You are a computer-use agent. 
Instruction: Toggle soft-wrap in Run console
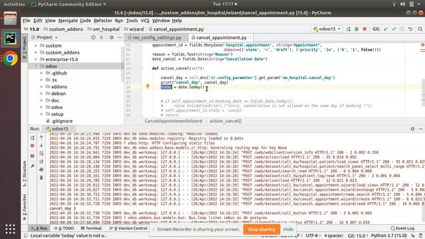click(x=41, y=153)
